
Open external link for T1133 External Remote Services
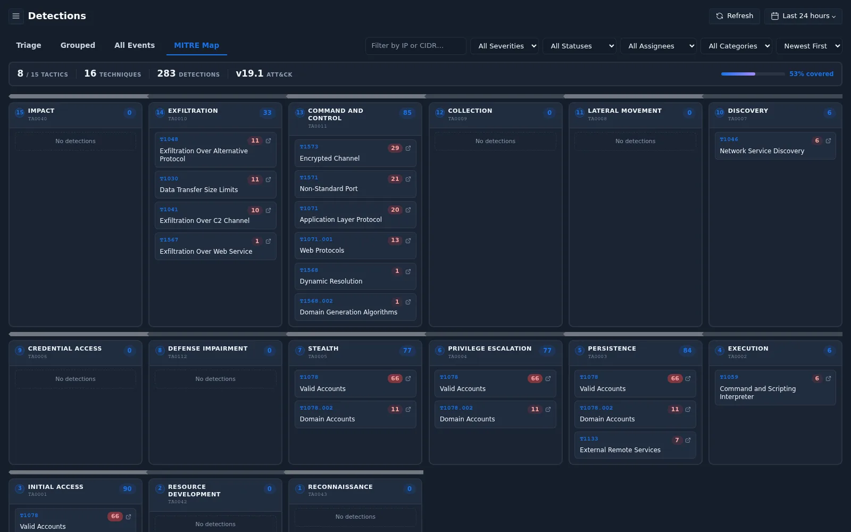pos(688,440)
